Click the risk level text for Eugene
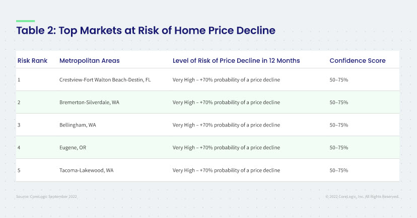417x218 pixels. [x=226, y=148]
